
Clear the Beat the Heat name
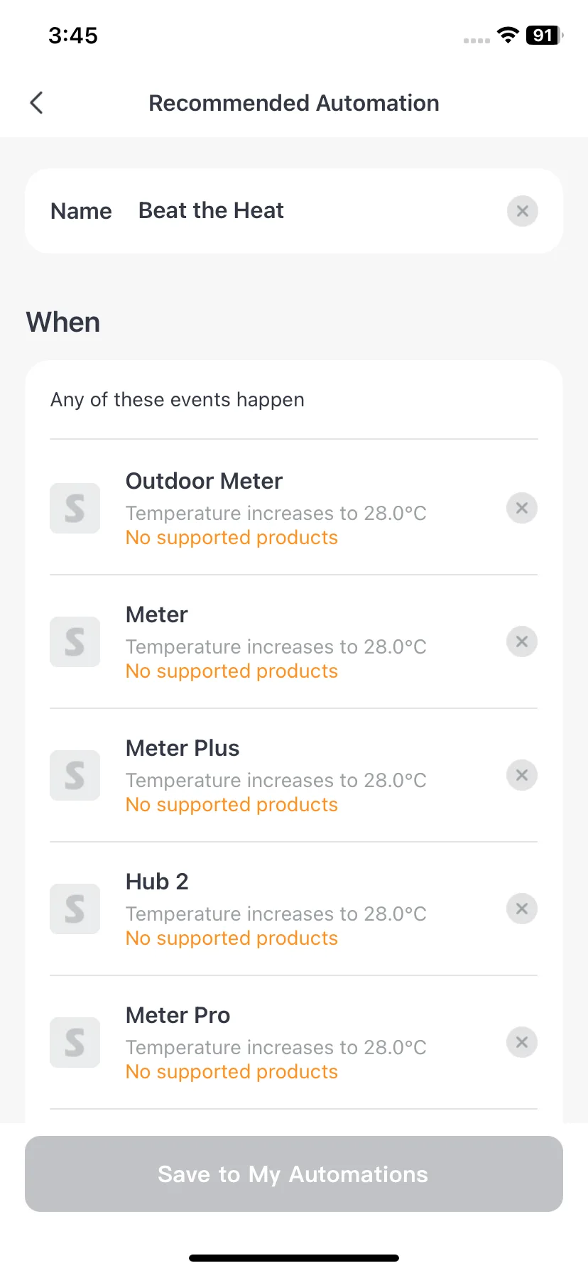coord(522,211)
